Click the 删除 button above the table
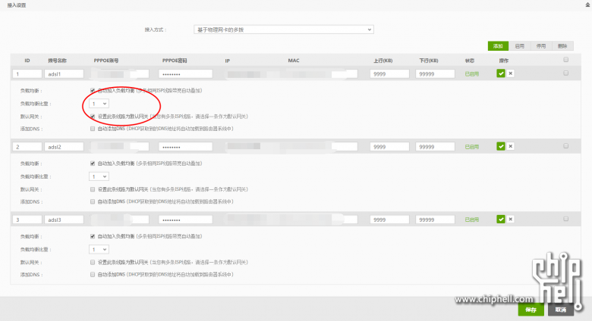 [562, 46]
